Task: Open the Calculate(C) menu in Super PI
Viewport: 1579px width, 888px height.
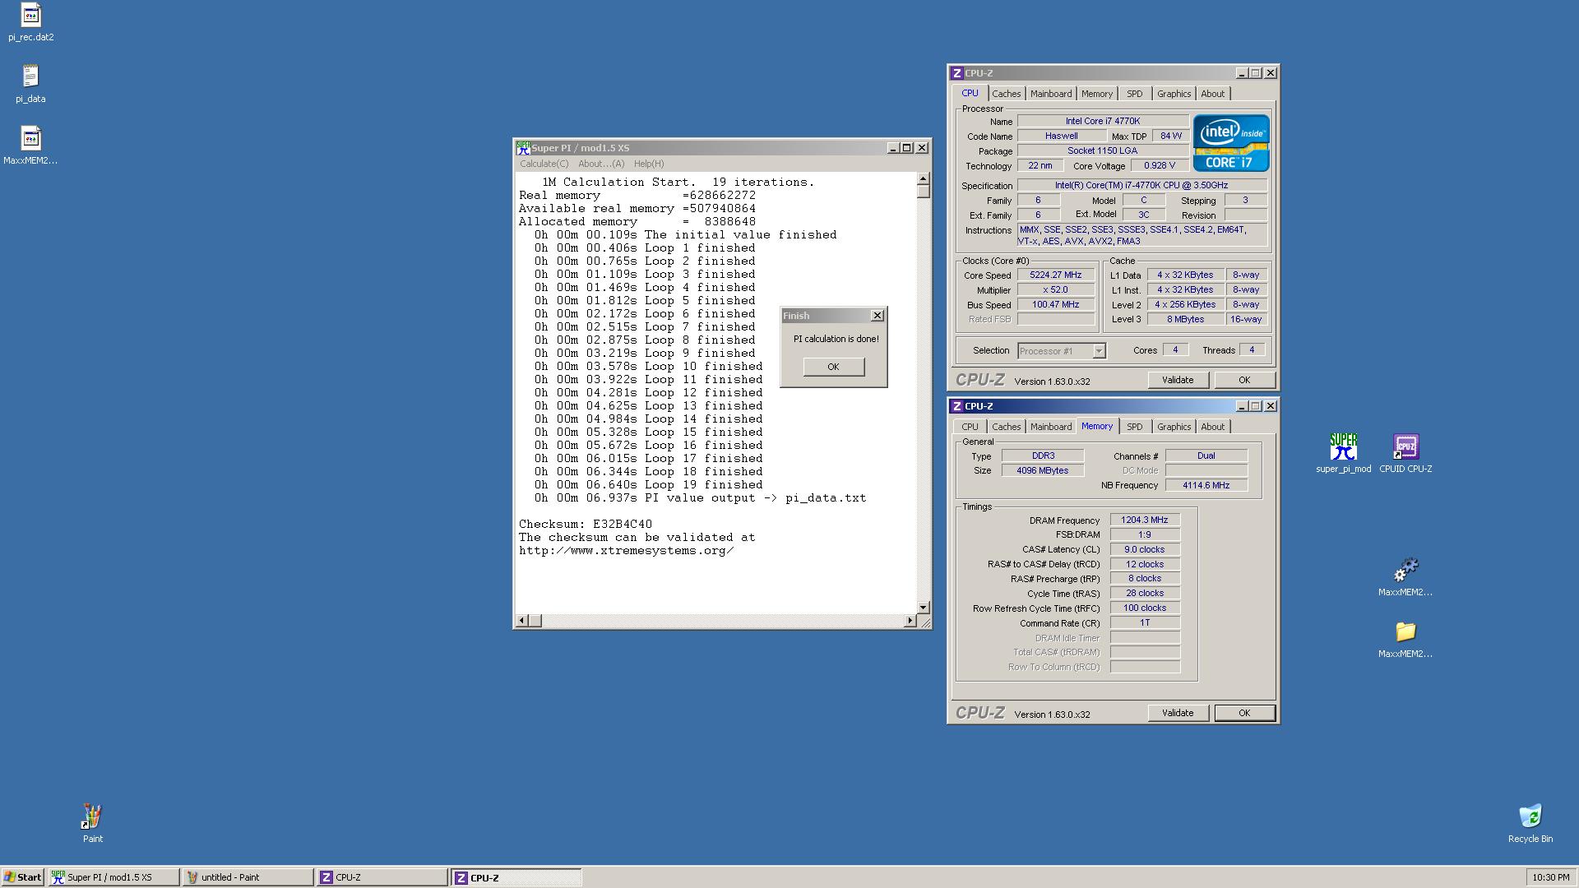Action: 544,164
